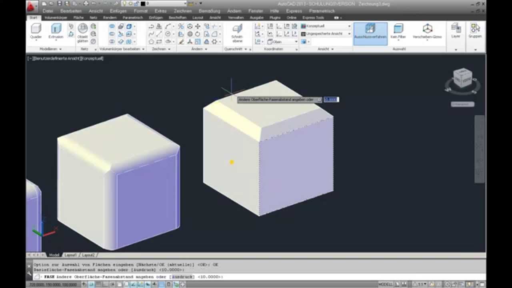Open the Bemaßung menu
The width and height of the screenshot is (512, 288).
pyautogui.click(x=209, y=11)
